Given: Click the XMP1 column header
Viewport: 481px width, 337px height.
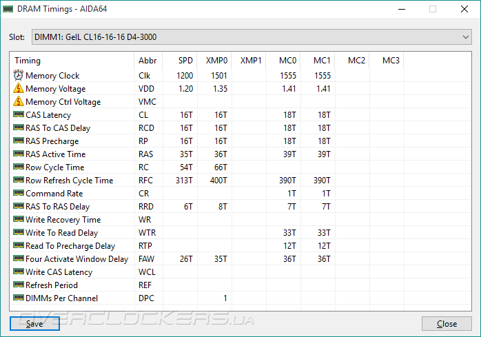Looking at the screenshot, I should [x=249, y=61].
